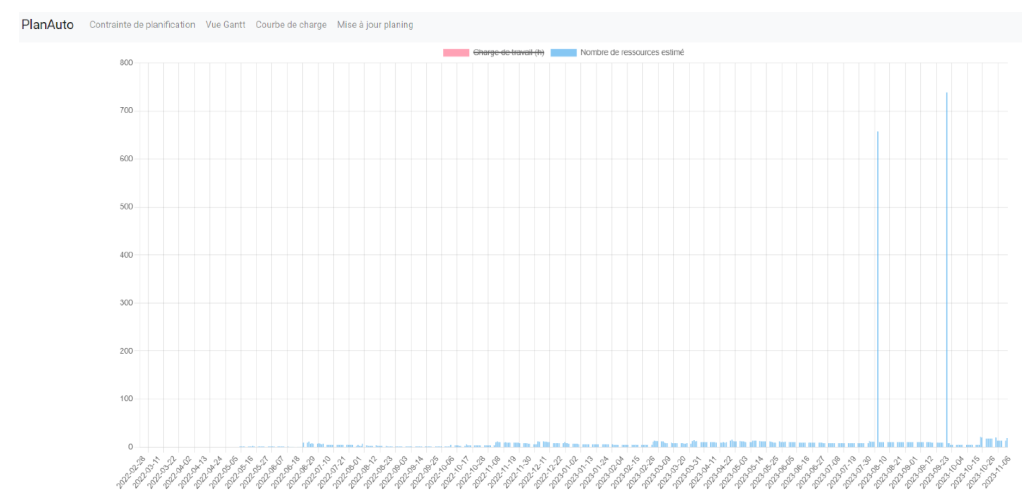The image size is (1022, 501).
Task: Click the bars above 2023-10-26
Action: (x=989, y=442)
